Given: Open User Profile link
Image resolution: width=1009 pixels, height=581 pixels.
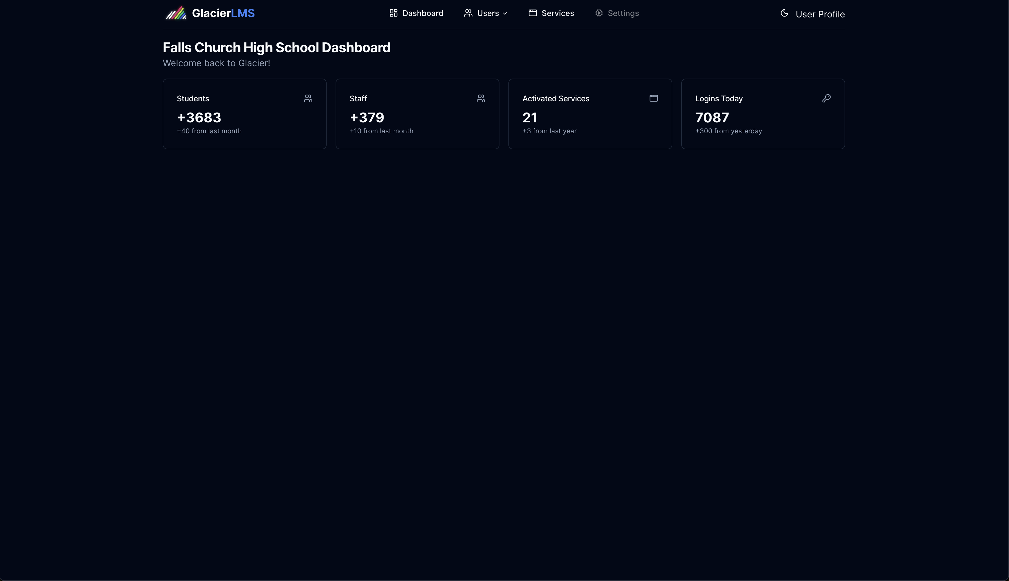Looking at the screenshot, I should tap(820, 14).
